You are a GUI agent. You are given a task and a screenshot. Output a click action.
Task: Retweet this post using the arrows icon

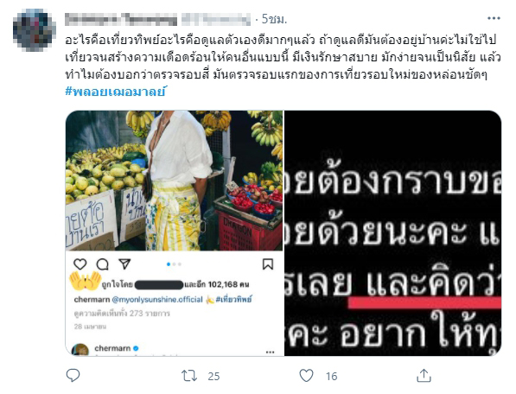189,376
